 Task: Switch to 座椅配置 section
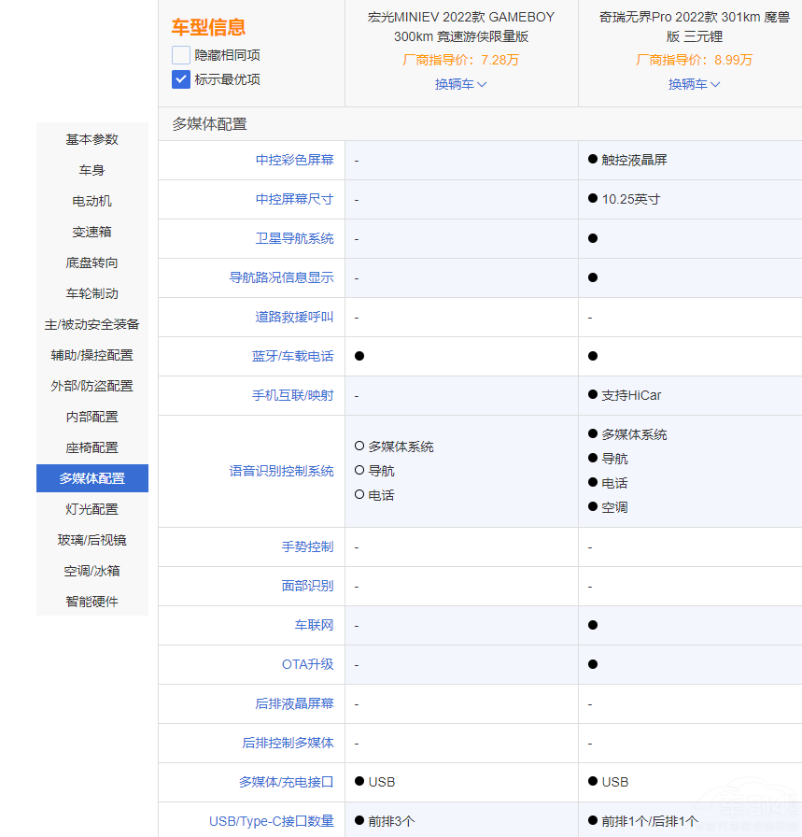(x=91, y=447)
